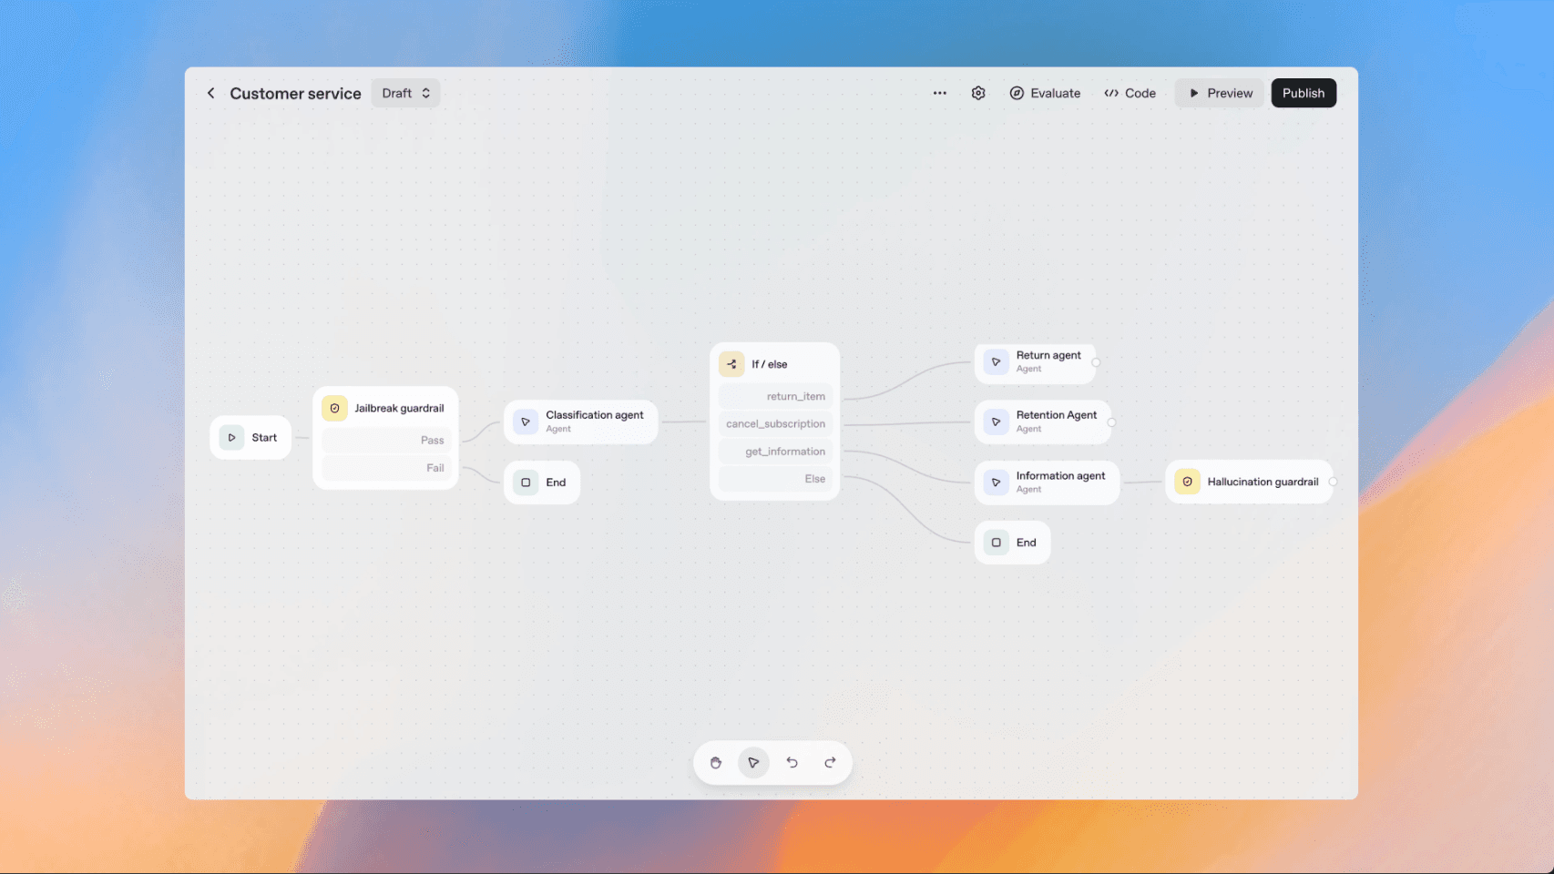Open the Draft version dropdown
Image resolution: width=1554 pixels, height=874 pixels.
(x=405, y=92)
